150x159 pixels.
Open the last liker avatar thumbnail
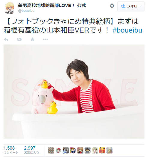109,150
